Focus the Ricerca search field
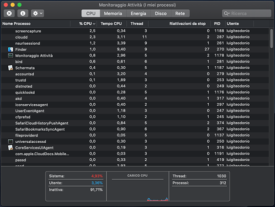This screenshot has height=207, width=275. pyautogui.click(x=247, y=14)
